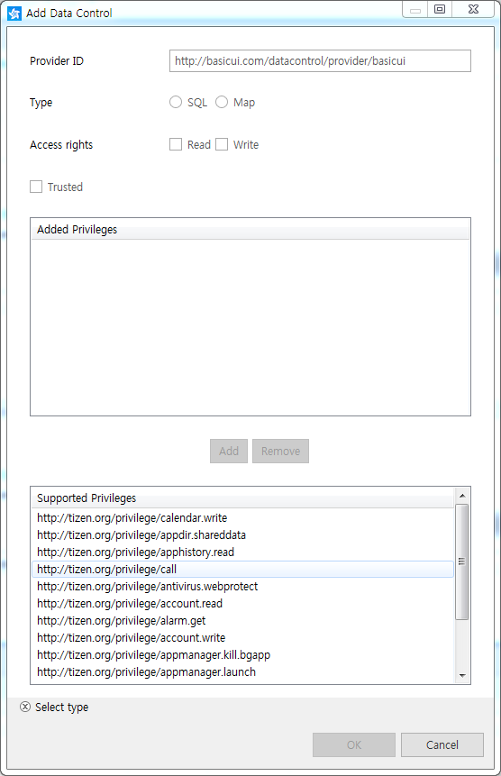
Task: Select the apphistory.read privilege
Action: click(x=242, y=552)
